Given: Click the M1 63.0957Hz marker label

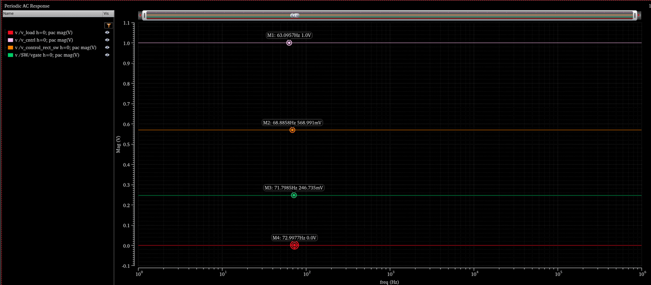Looking at the screenshot, I should (289, 36).
